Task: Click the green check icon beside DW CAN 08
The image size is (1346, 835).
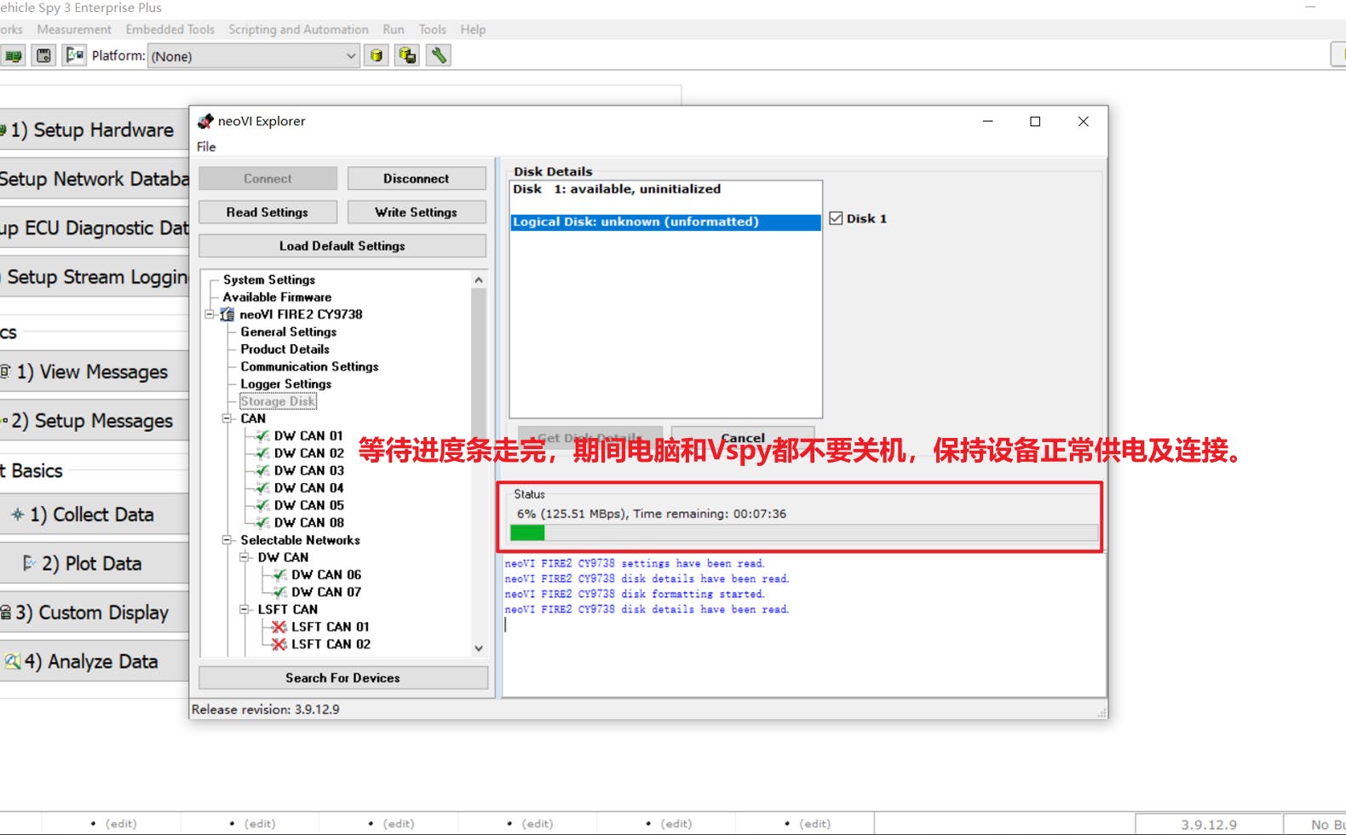Action: [x=262, y=522]
